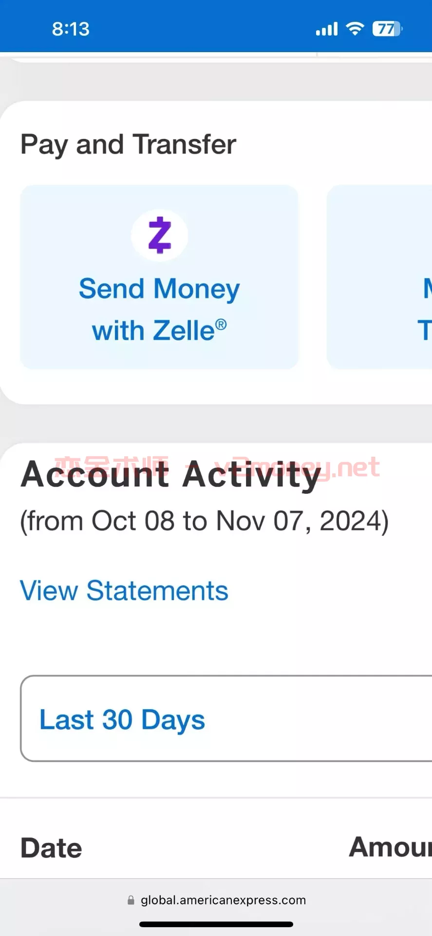The image size is (432, 936).
Task: Open Send Money with Zelle
Action: click(159, 277)
